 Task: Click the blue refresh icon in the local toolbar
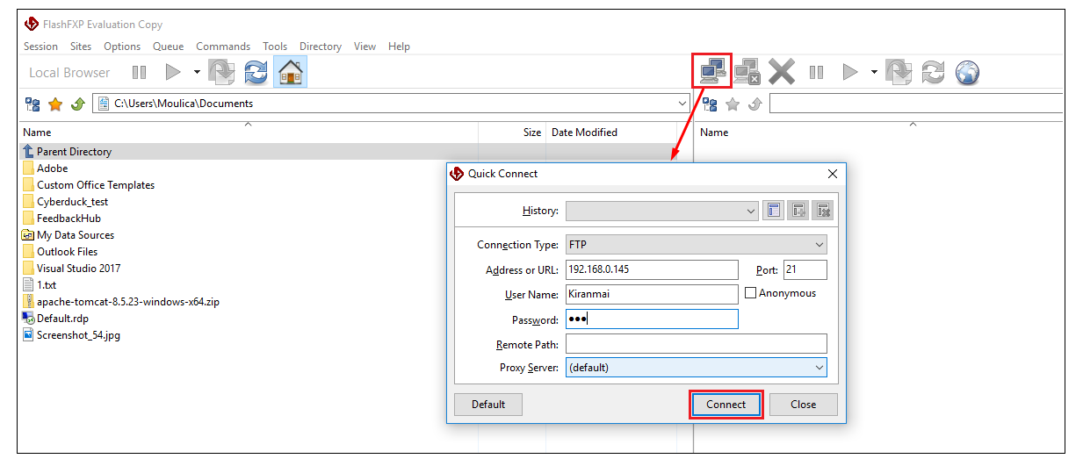click(256, 72)
